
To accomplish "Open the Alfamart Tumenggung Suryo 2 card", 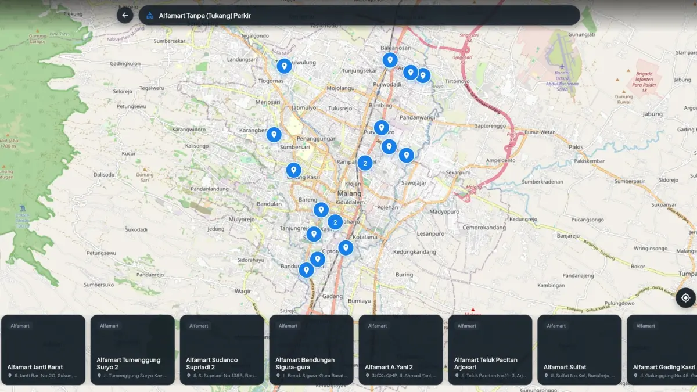I will [132, 350].
